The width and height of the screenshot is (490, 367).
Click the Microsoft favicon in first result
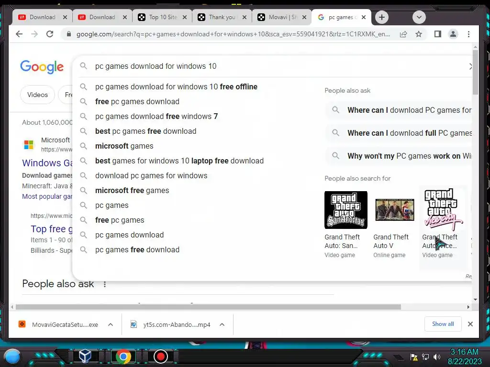coord(29,144)
